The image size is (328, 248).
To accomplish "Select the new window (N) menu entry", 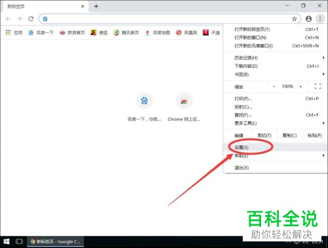I will [x=276, y=37].
